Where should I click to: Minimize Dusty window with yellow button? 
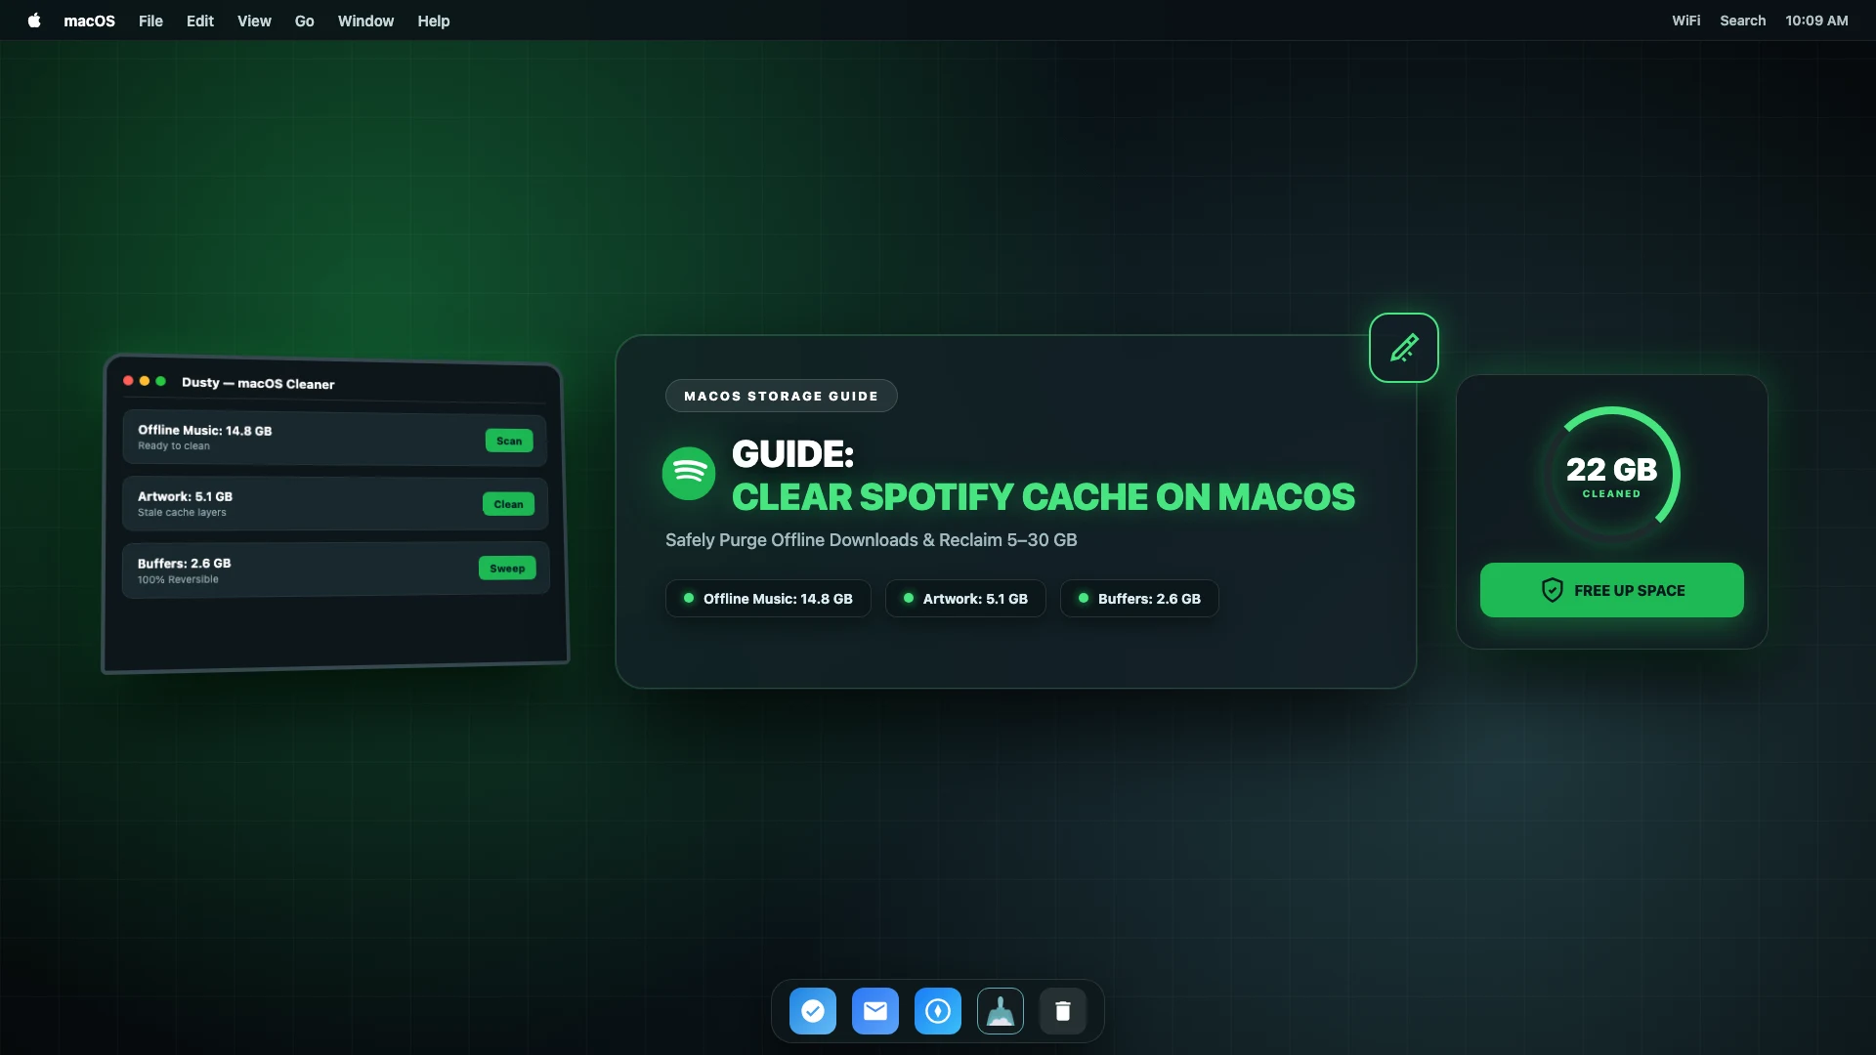(x=145, y=381)
